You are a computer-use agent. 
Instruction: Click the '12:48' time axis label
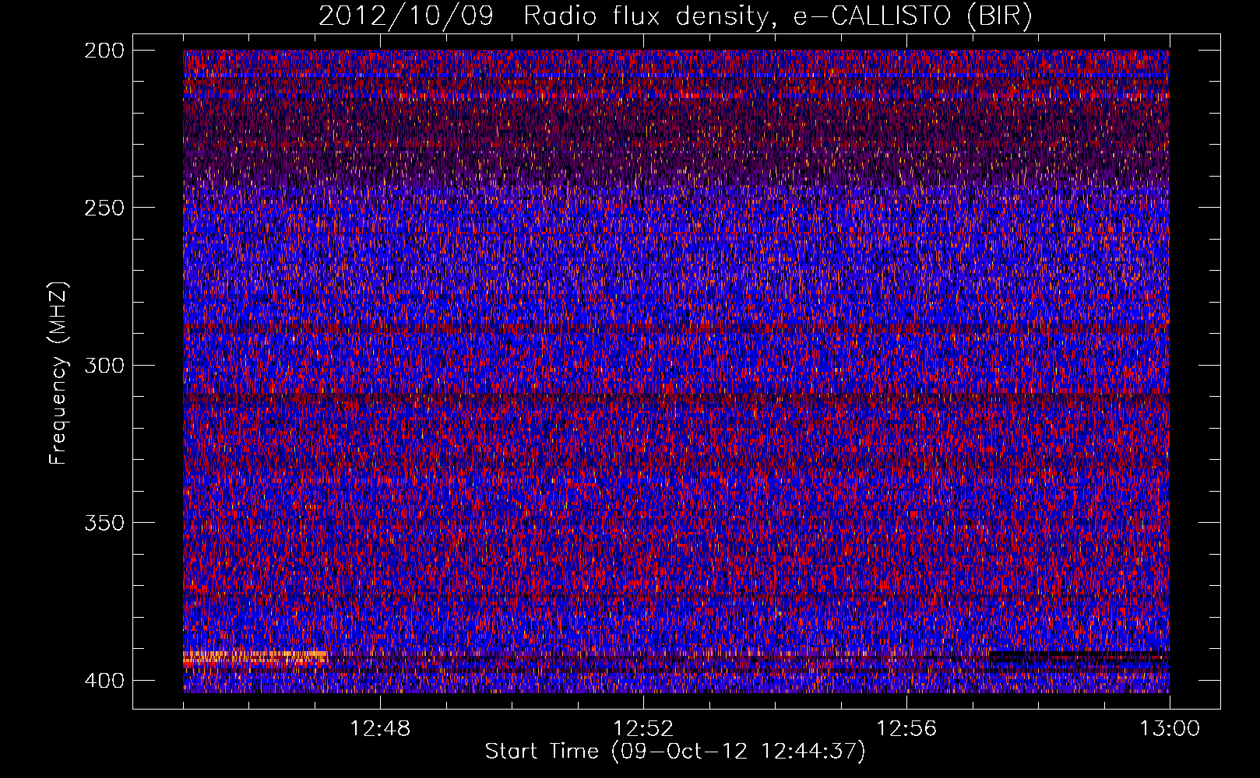380,729
